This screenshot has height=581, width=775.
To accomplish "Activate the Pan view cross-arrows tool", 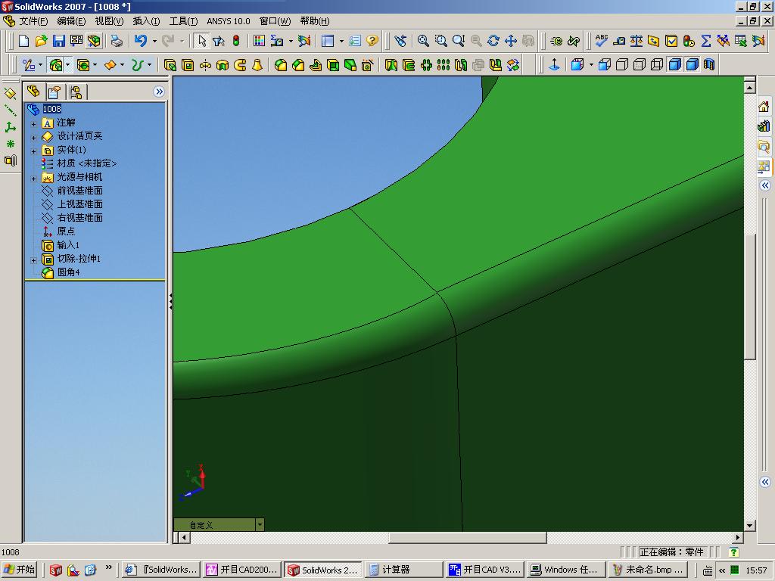I will tap(511, 41).
